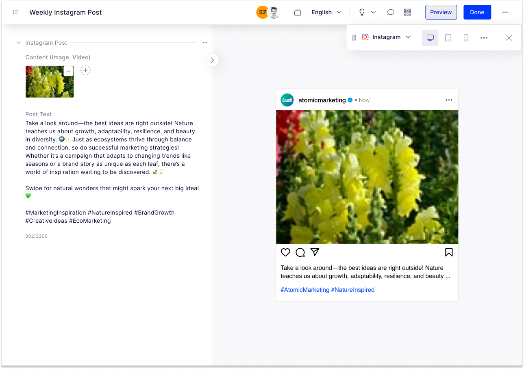Viewport: 524px width, 369px height.
Task: Click the hashtags line in the post text
Action: click(x=100, y=217)
